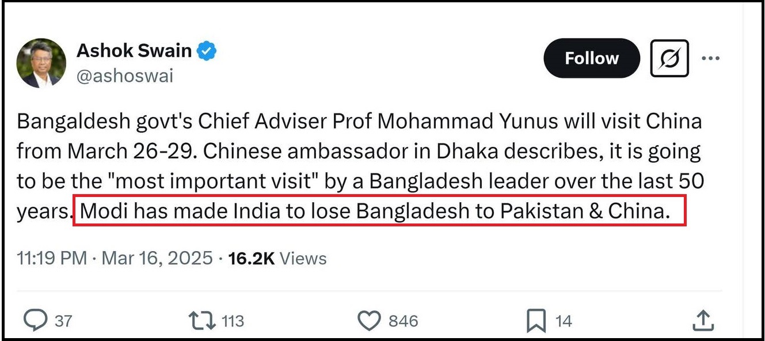
Task: Open the @ashoswai handle link
Action: click(x=124, y=76)
